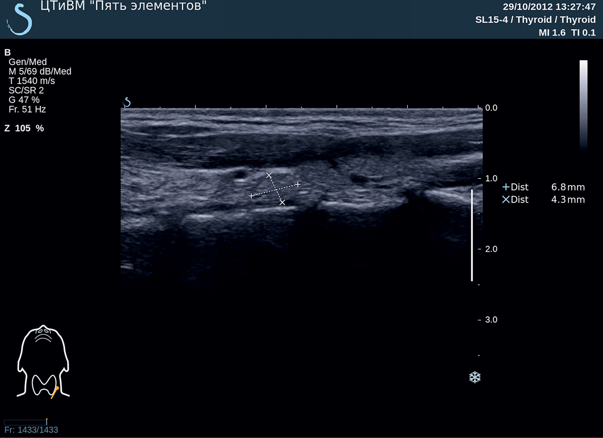Click the vertical focal zone indicator bar
This screenshot has height=438, width=603.
472,235
